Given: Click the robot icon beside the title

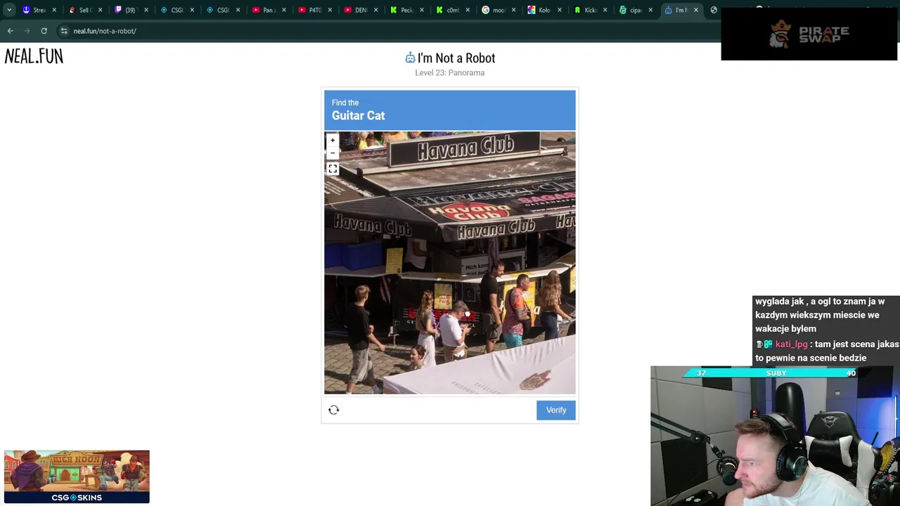Looking at the screenshot, I should (x=410, y=58).
